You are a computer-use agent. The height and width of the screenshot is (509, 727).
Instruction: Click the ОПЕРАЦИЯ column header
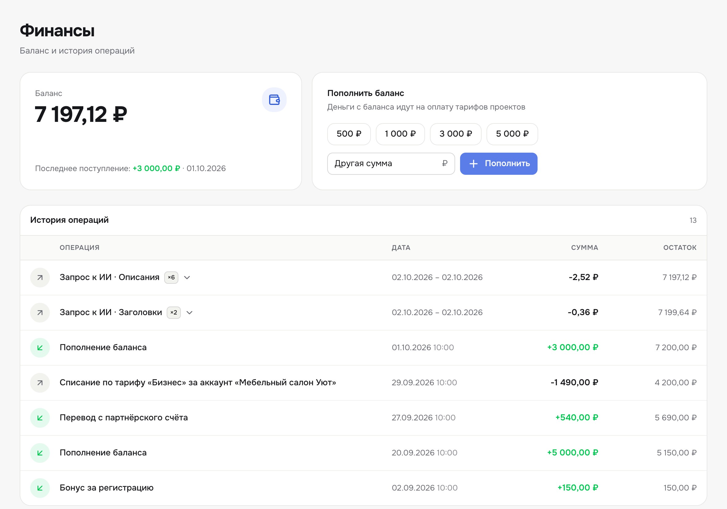79,248
